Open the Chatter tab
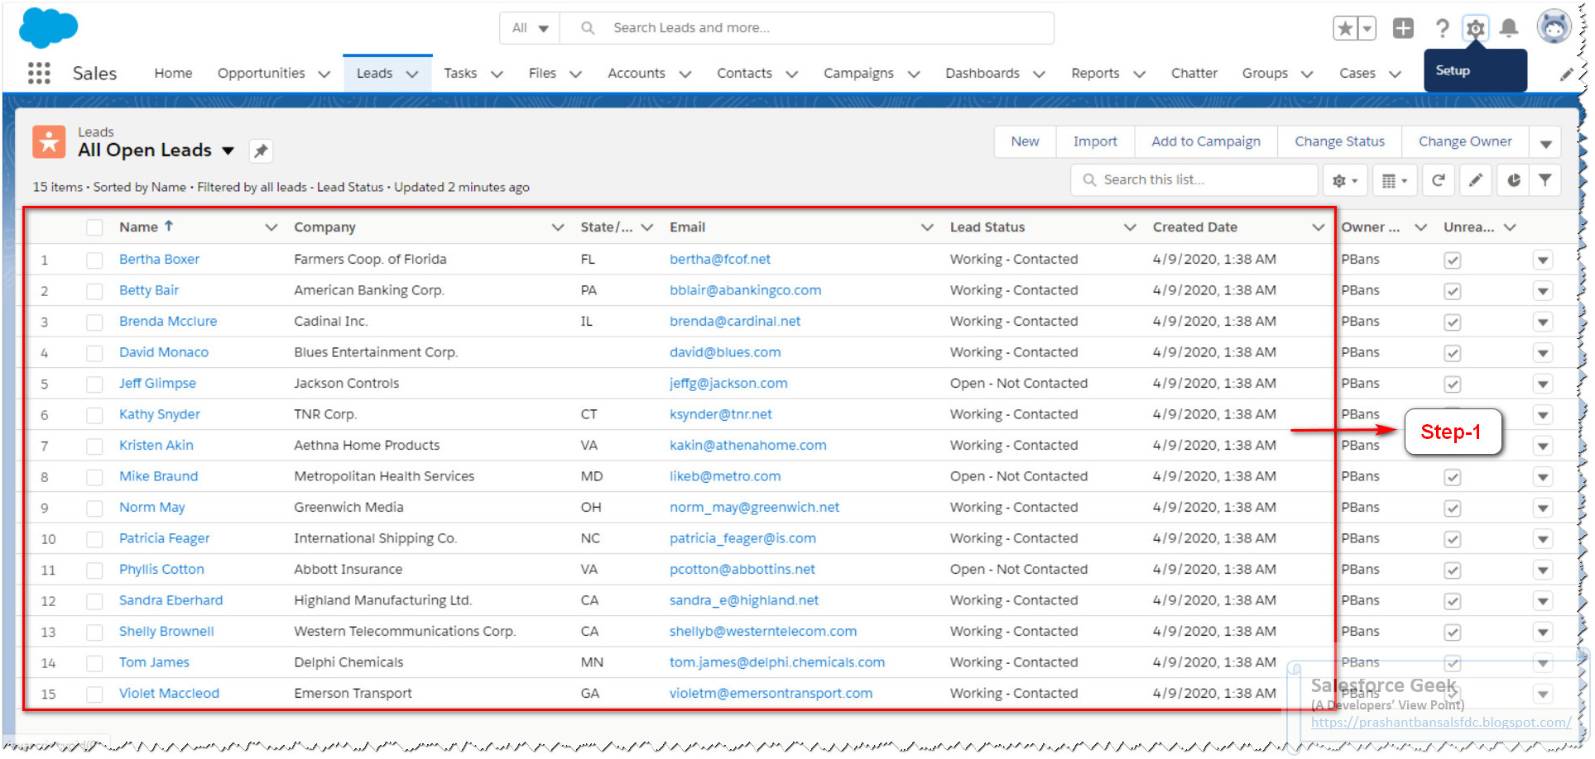 (1194, 73)
